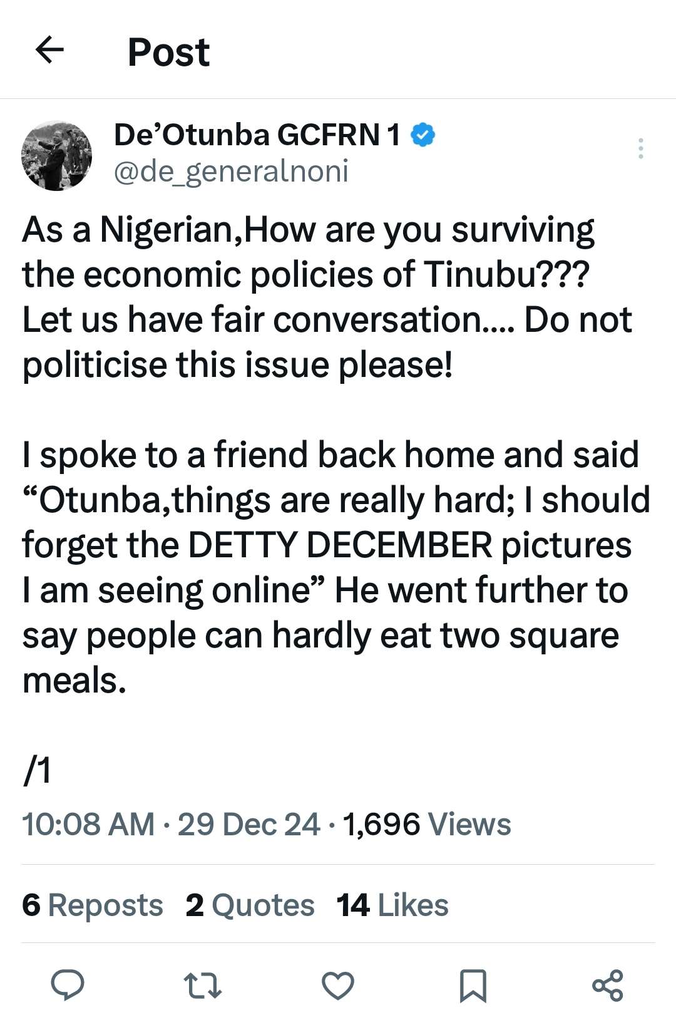Tap the Post header title
676x1015 pixels.
click(168, 51)
